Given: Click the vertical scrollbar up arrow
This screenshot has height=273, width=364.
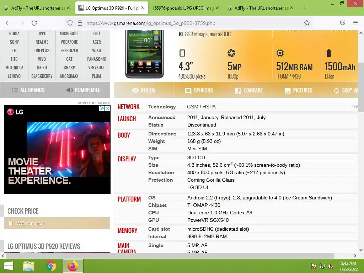Looking at the screenshot, I should (x=361, y=33).
